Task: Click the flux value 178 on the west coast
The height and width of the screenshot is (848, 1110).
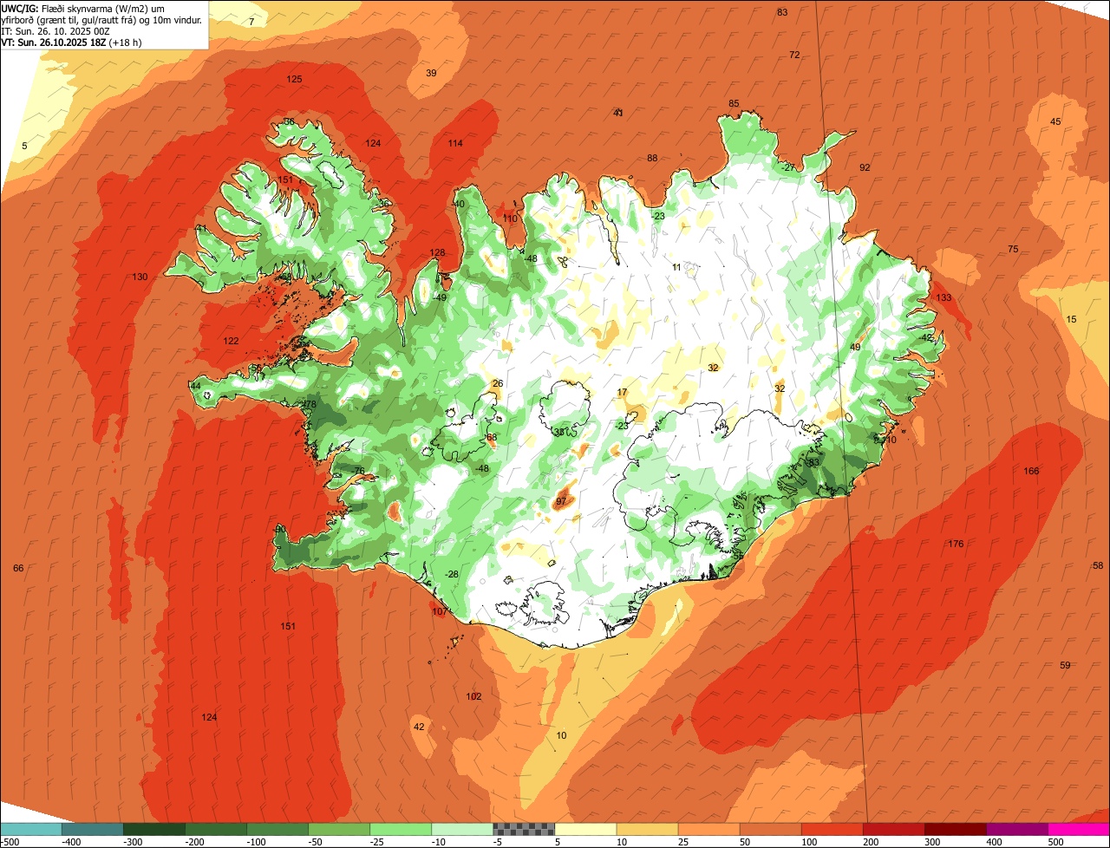Action: tap(309, 404)
